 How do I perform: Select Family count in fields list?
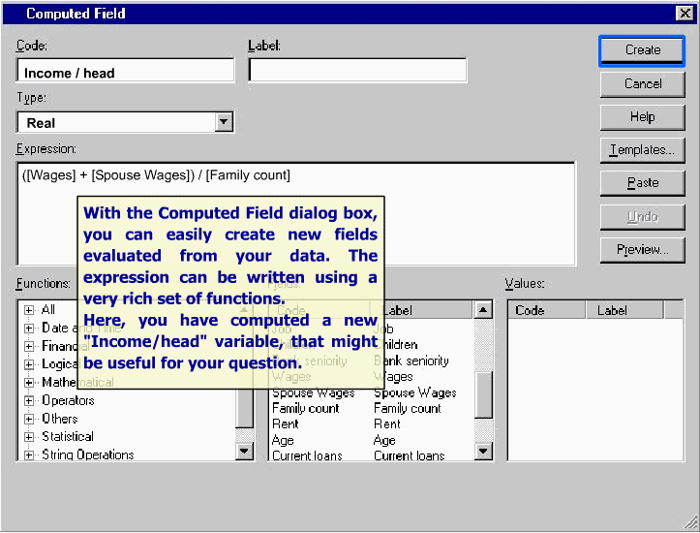click(306, 408)
